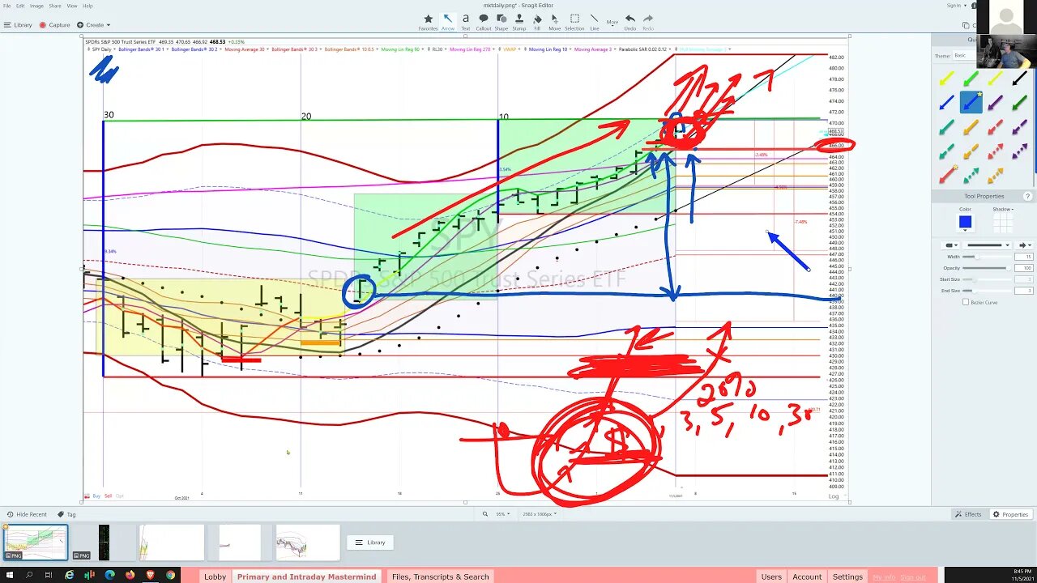The image size is (1037, 583).
Task: Pick the yellow arrow quick style
Action: 946,79
